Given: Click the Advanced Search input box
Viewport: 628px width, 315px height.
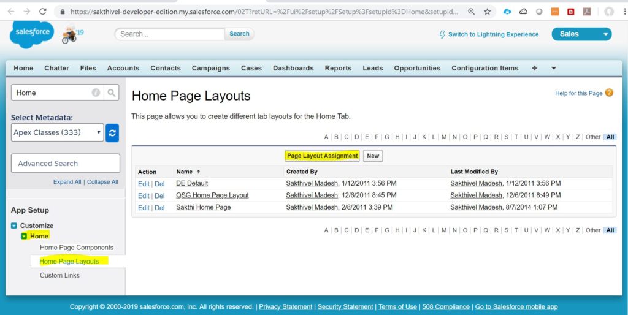Looking at the screenshot, I should coord(65,163).
